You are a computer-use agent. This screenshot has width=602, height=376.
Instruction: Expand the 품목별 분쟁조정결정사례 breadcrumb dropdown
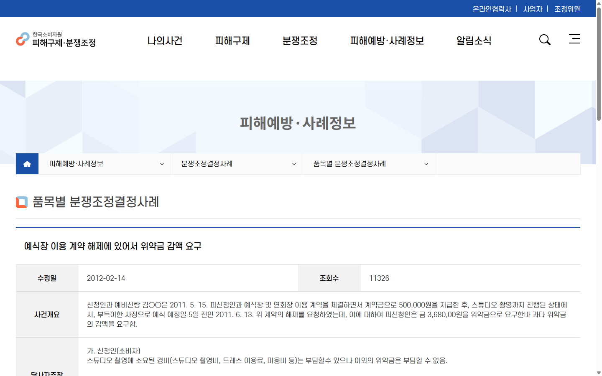[369, 164]
